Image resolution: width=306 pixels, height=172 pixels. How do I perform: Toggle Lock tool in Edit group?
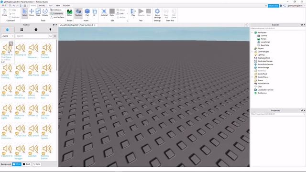(120, 13)
